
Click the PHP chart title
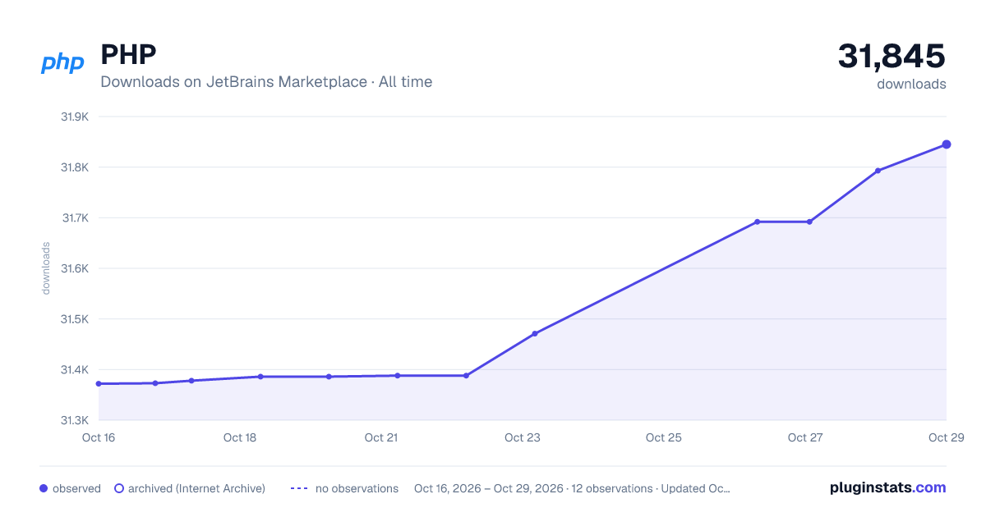coord(128,55)
